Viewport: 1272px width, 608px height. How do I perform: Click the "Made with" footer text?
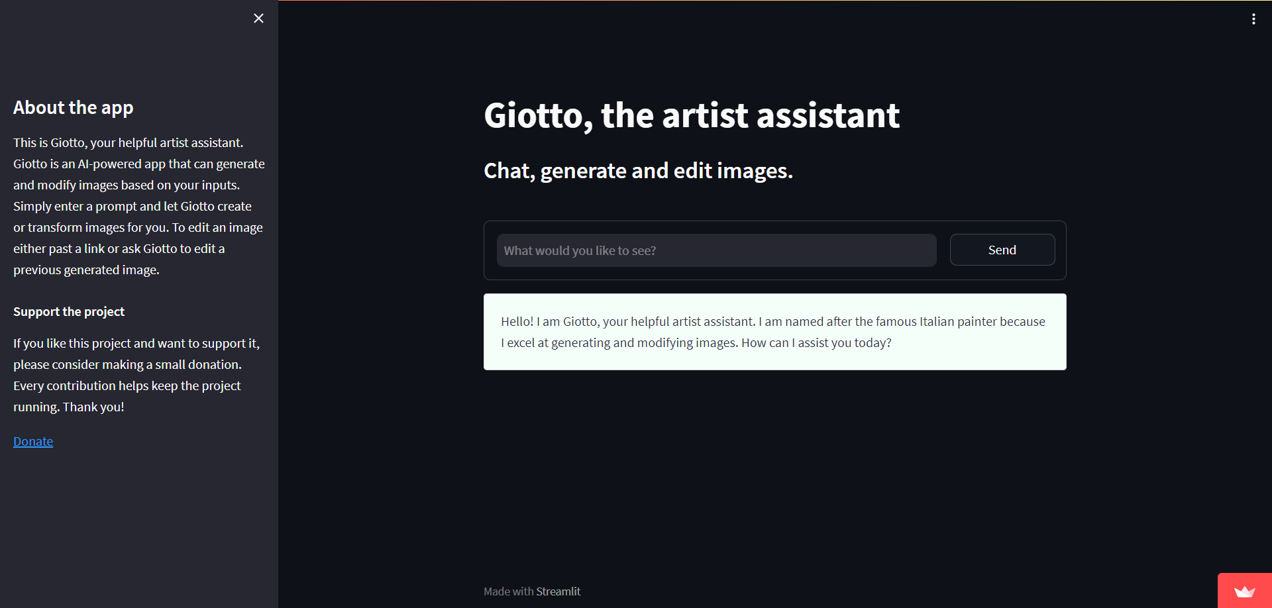[x=507, y=591]
